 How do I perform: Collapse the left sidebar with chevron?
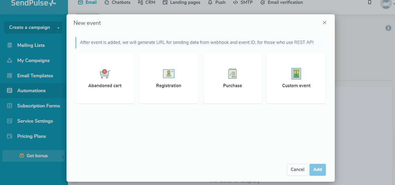(63, 157)
